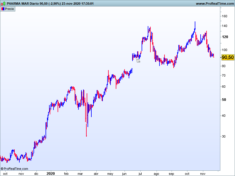
Task: Select the dic month label on time axis
Action: point(36,174)
